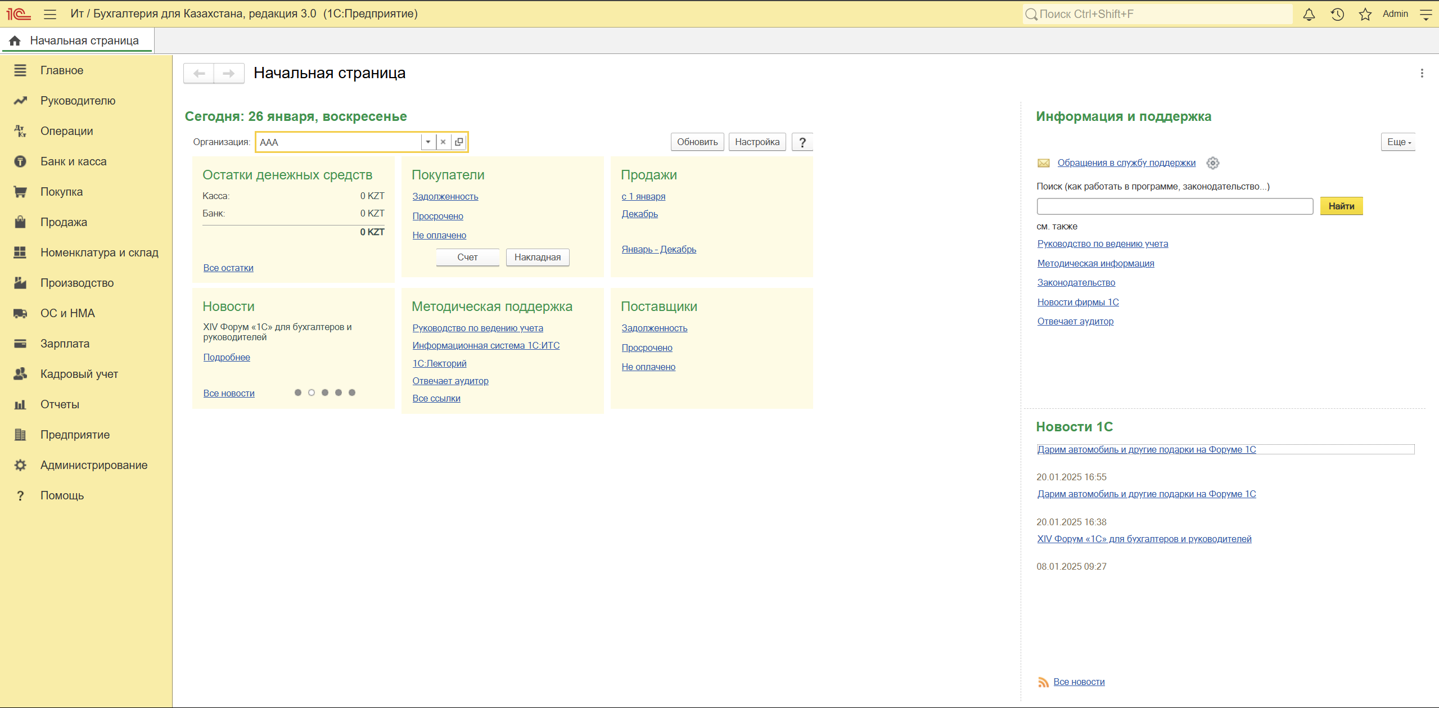This screenshot has height=708, width=1439.
Task: Click the ОС и НМА truck icon
Action: coord(20,313)
